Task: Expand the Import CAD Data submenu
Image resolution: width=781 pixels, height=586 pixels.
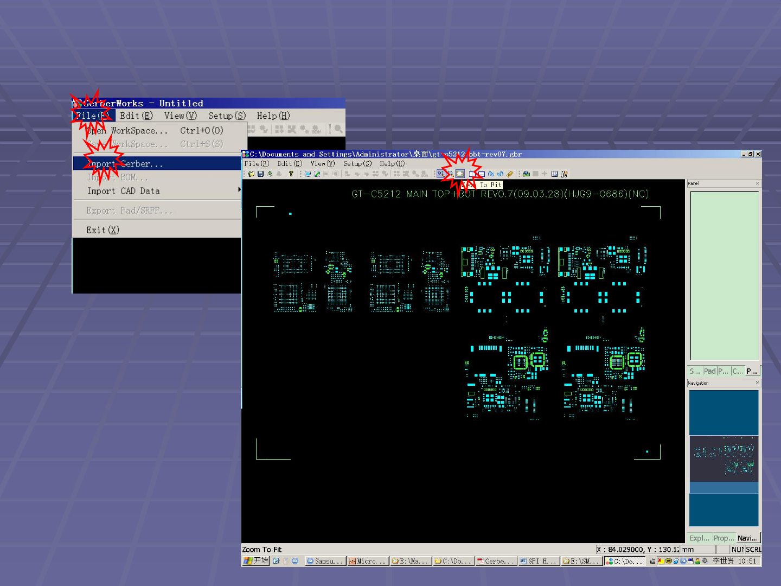Action: point(157,191)
